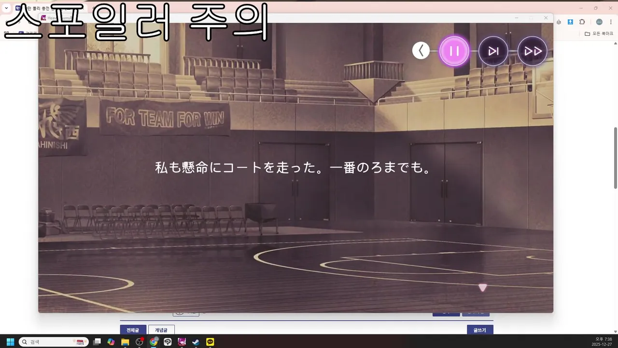Open the Chrome three-dot menu

click(x=610, y=22)
